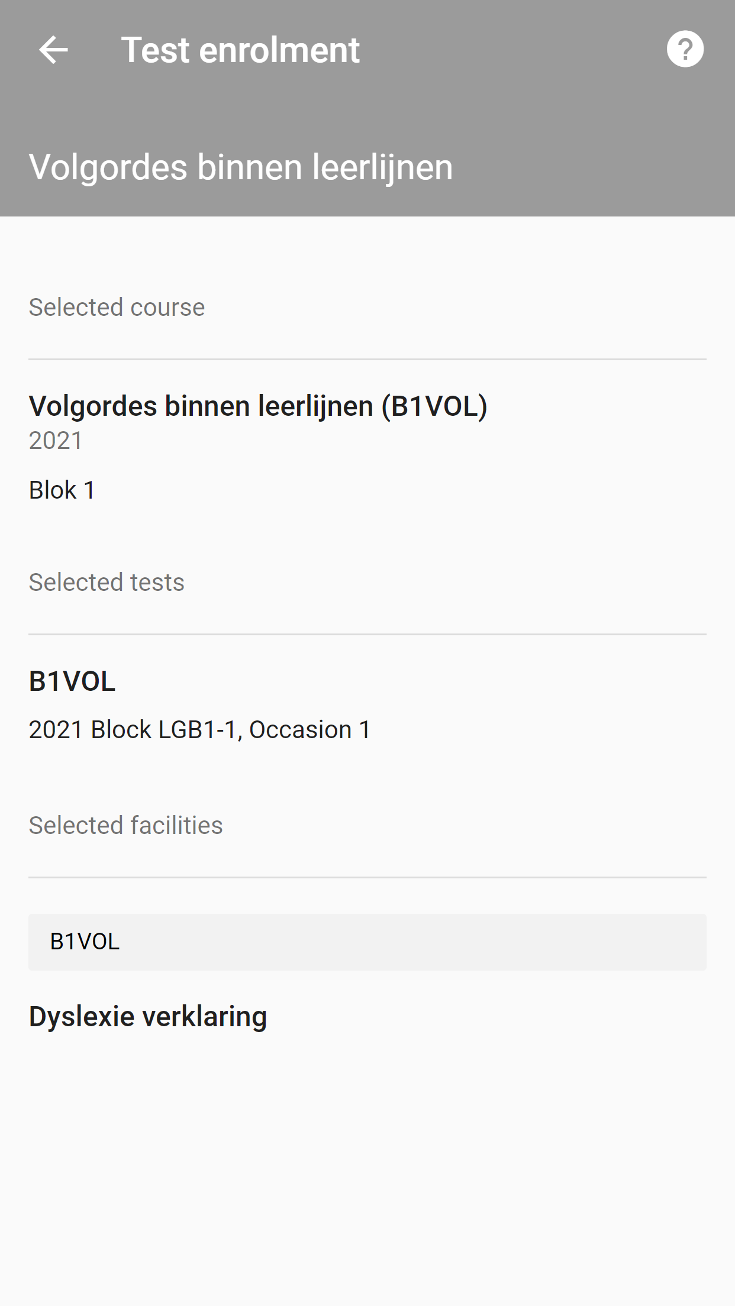
Task: Tap the Volgordes binnen leerlijnen header
Action: pos(241,167)
